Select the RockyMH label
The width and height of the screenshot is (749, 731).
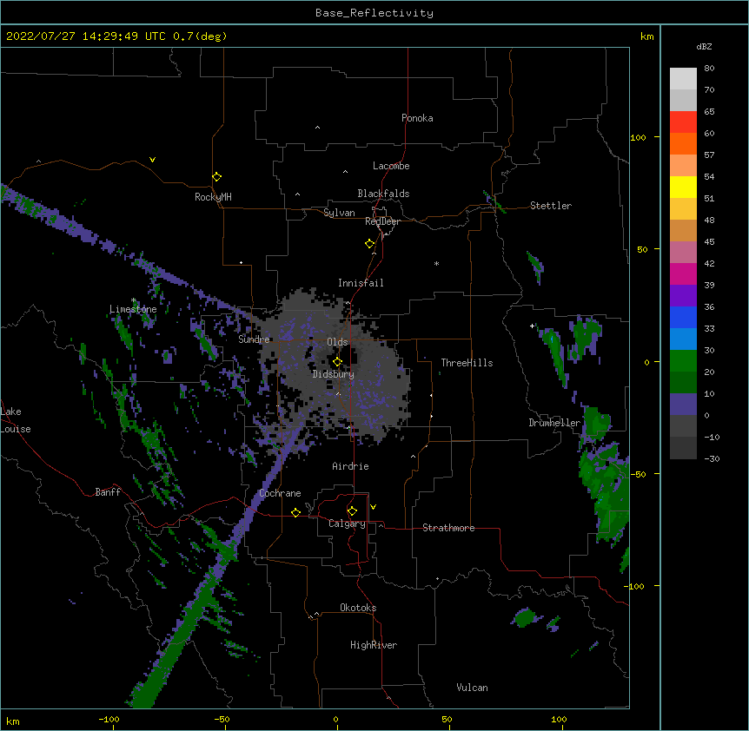coord(213,197)
